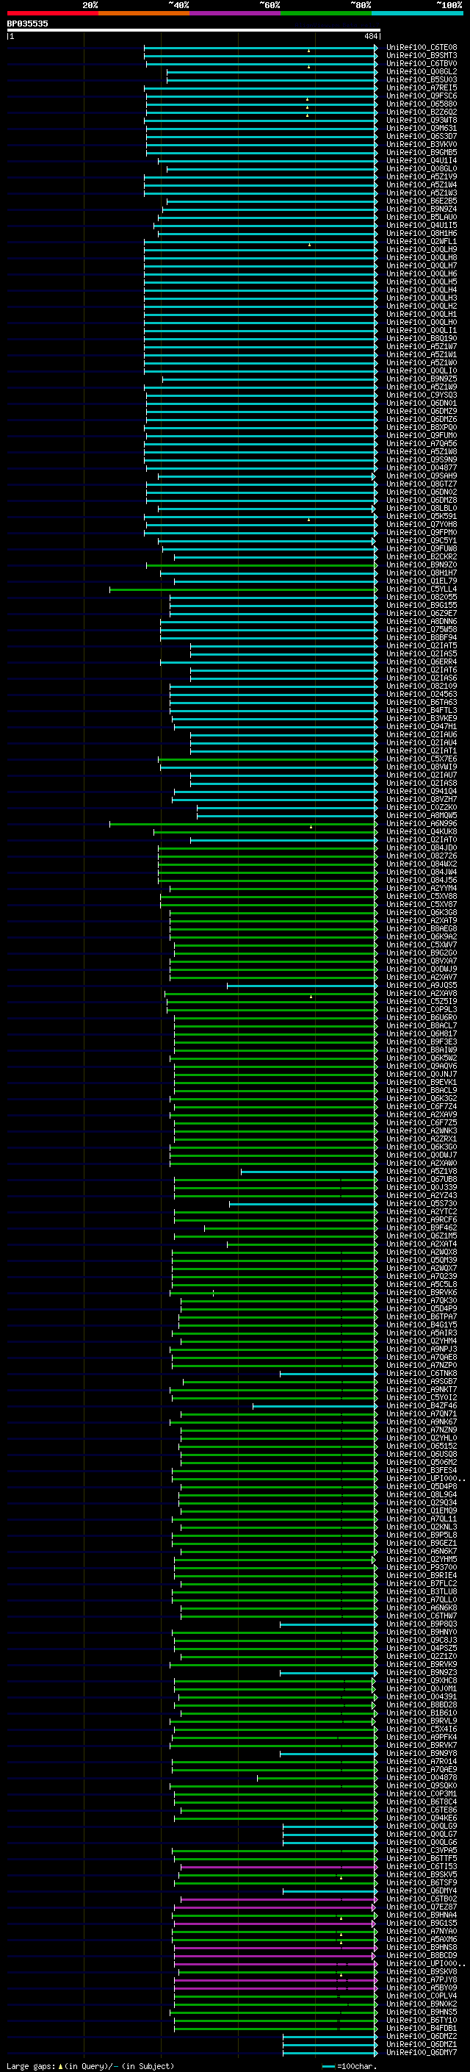Select the UniRef100_B6U6R0 label

click(422, 1017)
